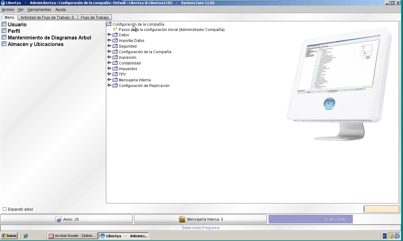Image resolution: width=403 pixels, height=241 pixels.
Task: Expand the Configuración de la Compañía tree node
Action: coord(109,52)
